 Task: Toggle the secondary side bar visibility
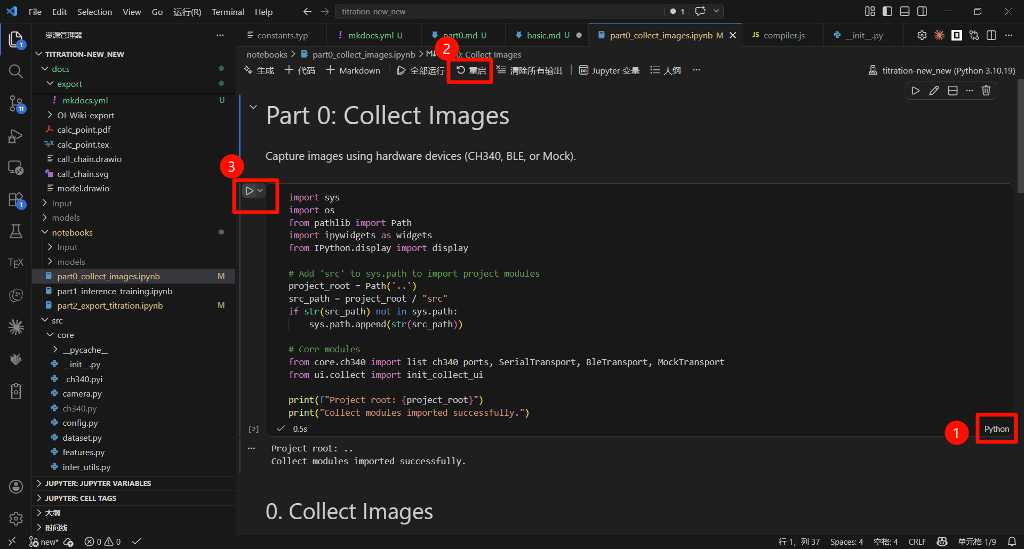(922, 11)
